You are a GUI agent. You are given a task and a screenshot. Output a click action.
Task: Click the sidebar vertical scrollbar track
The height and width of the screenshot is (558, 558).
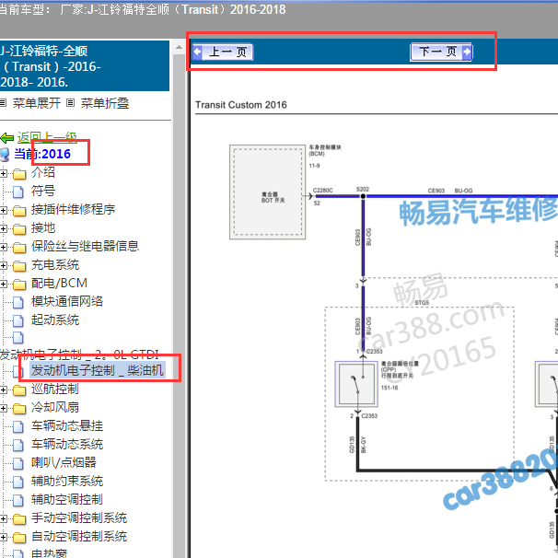click(179, 306)
